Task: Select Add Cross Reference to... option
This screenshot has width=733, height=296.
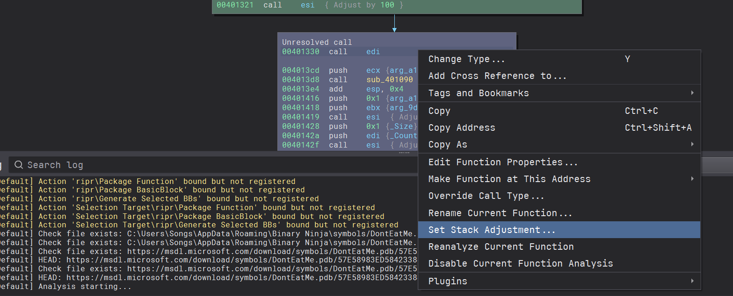Action: pos(497,76)
